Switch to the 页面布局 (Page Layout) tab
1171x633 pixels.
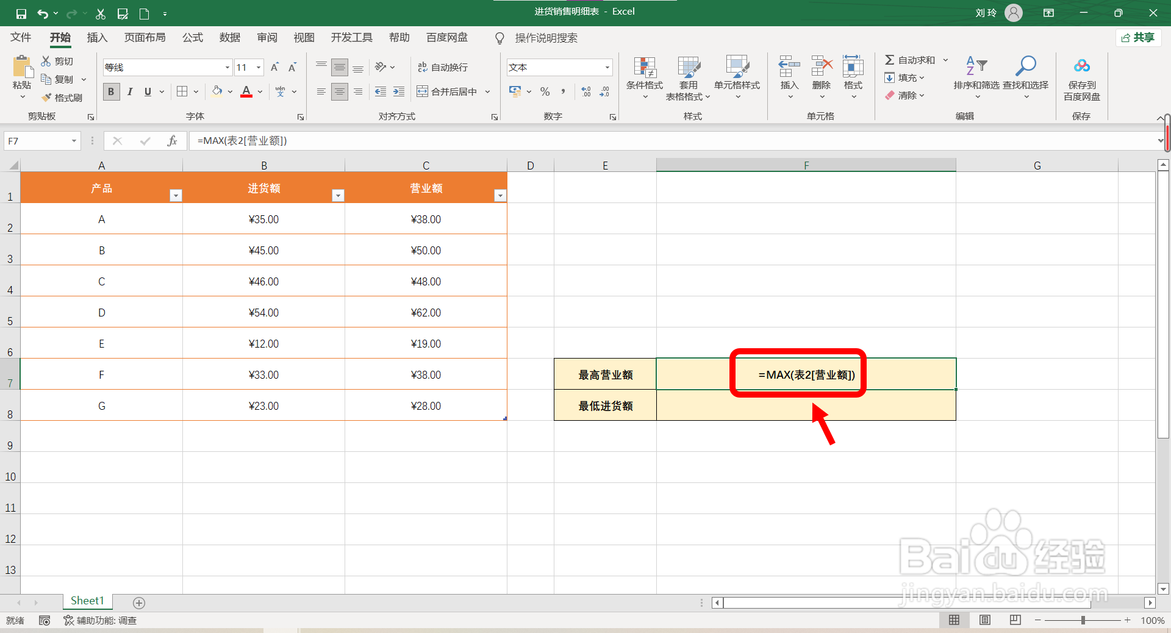[x=145, y=38]
